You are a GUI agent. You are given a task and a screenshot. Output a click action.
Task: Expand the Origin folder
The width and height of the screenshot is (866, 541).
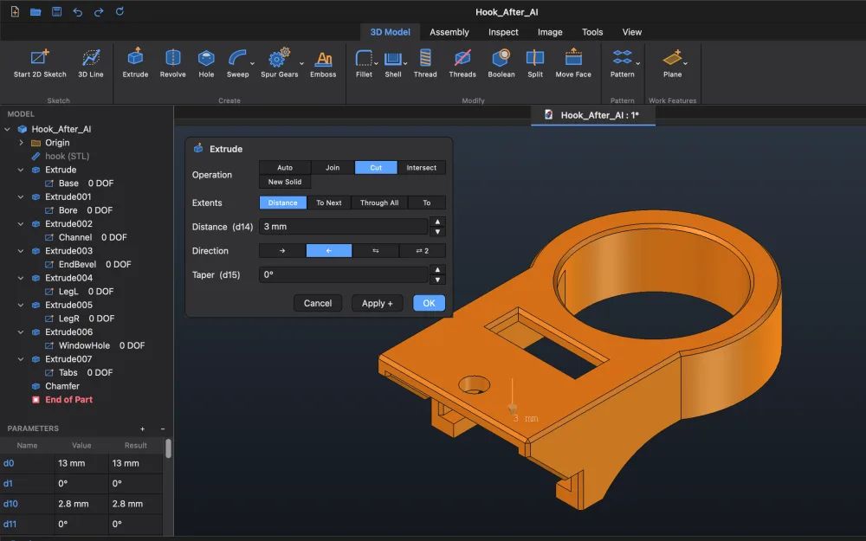(x=21, y=143)
